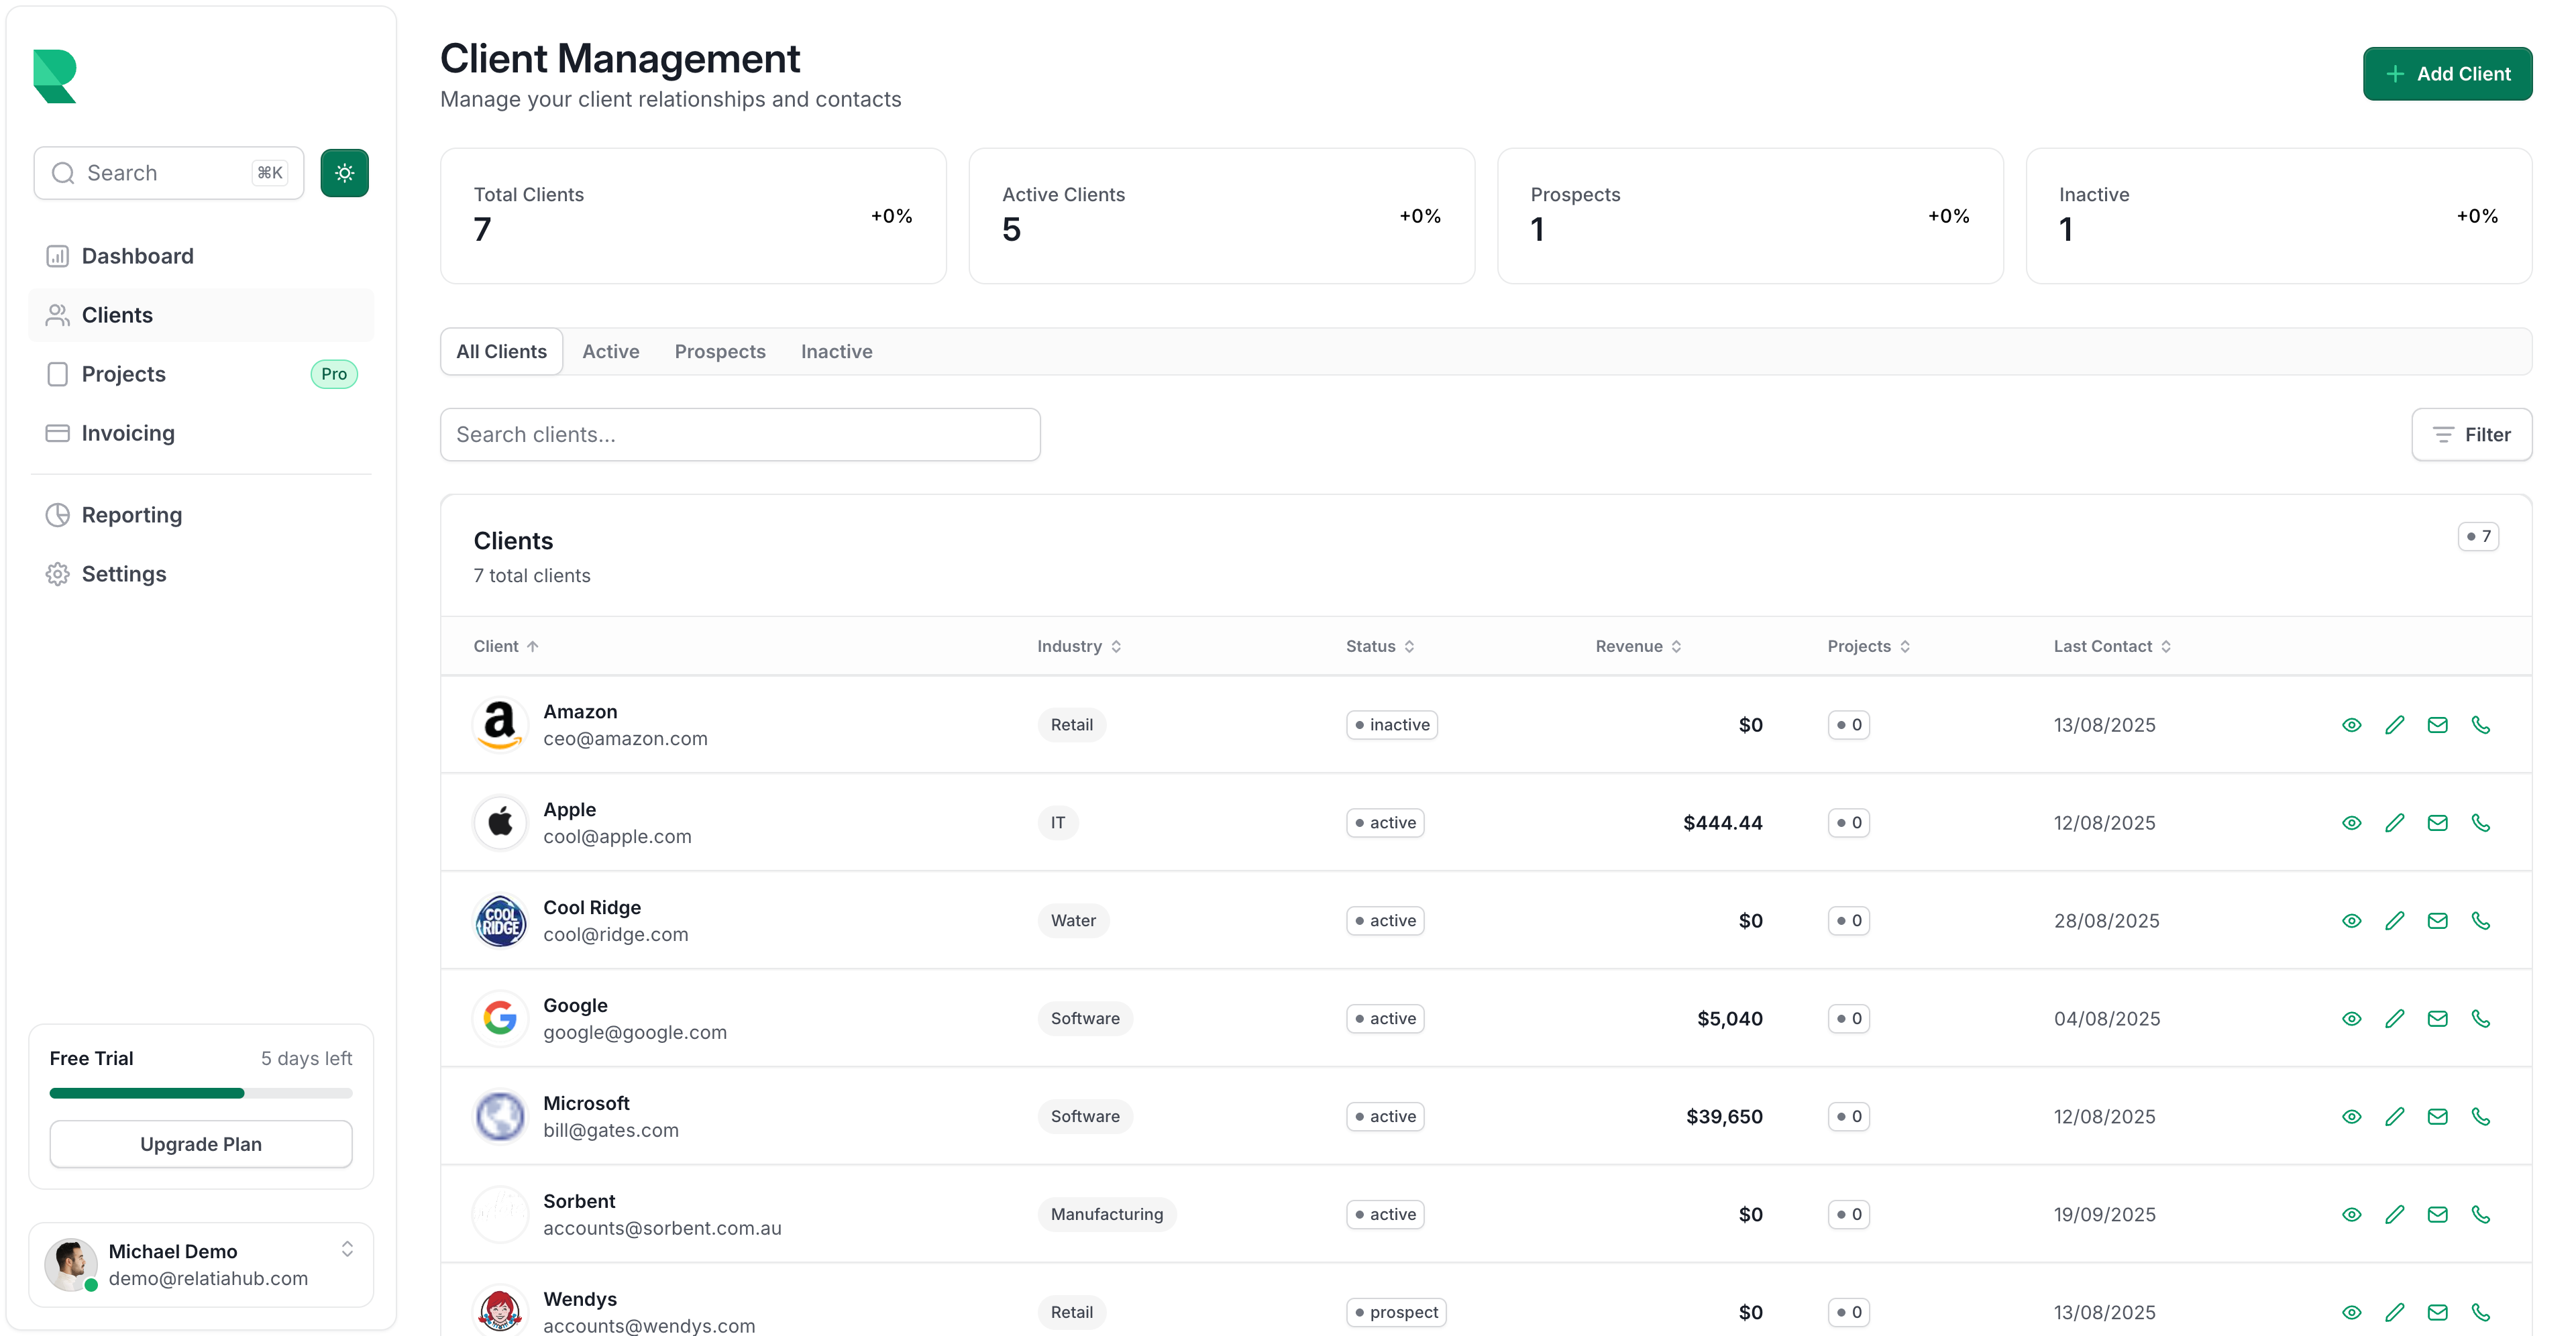Call the Apple client

click(x=2481, y=823)
